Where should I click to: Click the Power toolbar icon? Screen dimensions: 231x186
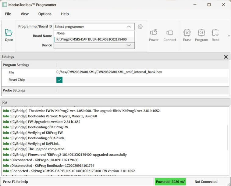(154, 35)
